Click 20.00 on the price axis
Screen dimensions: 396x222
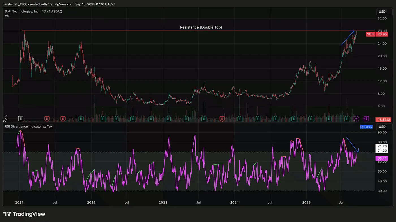(x=382, y=56)
